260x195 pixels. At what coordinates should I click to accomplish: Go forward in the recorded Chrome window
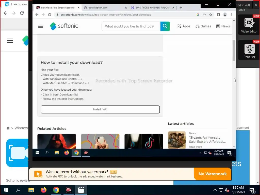click(x=43, y=14)
